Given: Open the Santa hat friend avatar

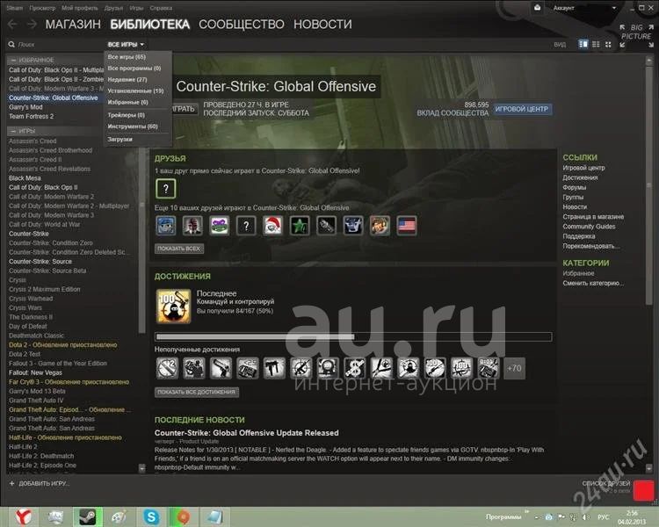Looking at the screenshot, I should [272, 226].
